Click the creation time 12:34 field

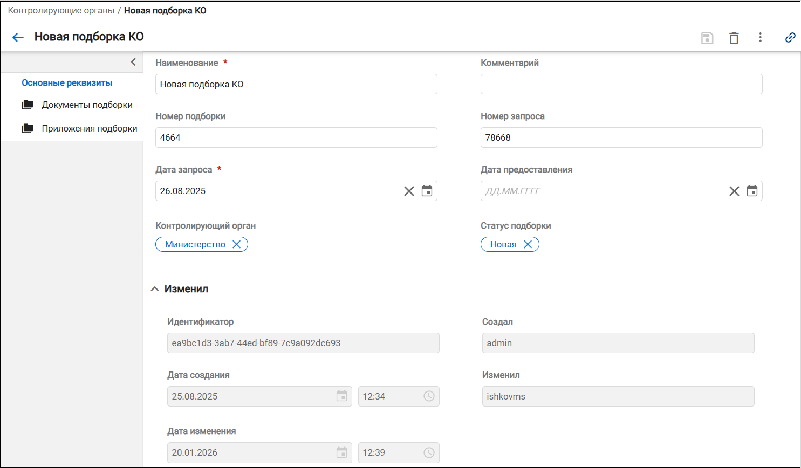point(399,396)
